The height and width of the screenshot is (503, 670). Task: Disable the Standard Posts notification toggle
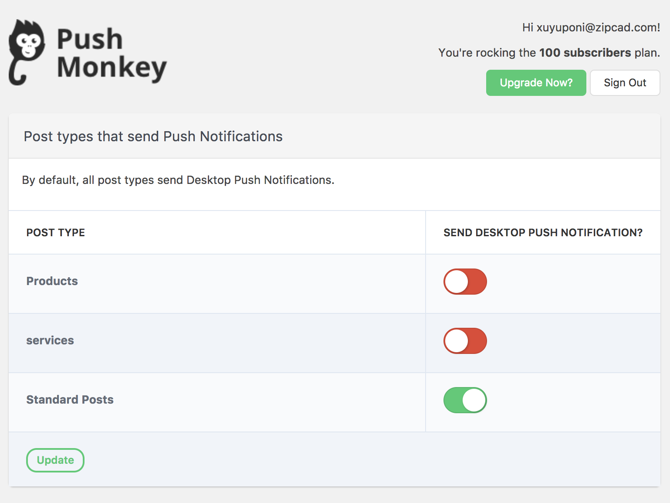pyautogui.click(x=465, y=400)
